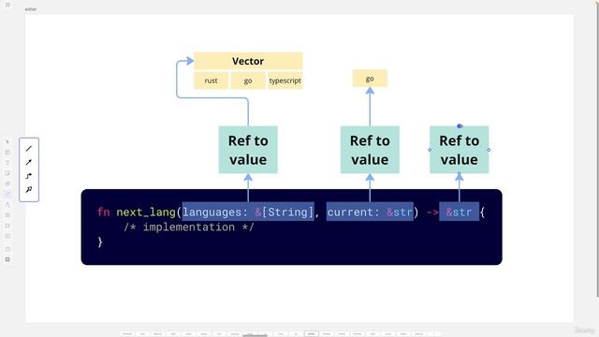The image size is (599, 337).
Task: Select the "typescript" cell under Vector
Action: click(x=285, y=81)
